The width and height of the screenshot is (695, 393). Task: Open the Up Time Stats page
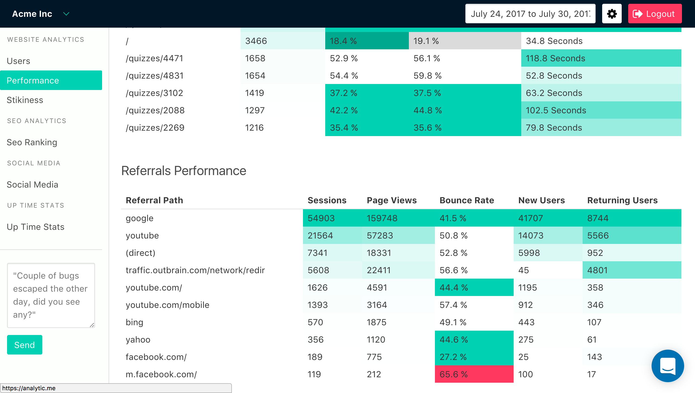pos(35,227)
